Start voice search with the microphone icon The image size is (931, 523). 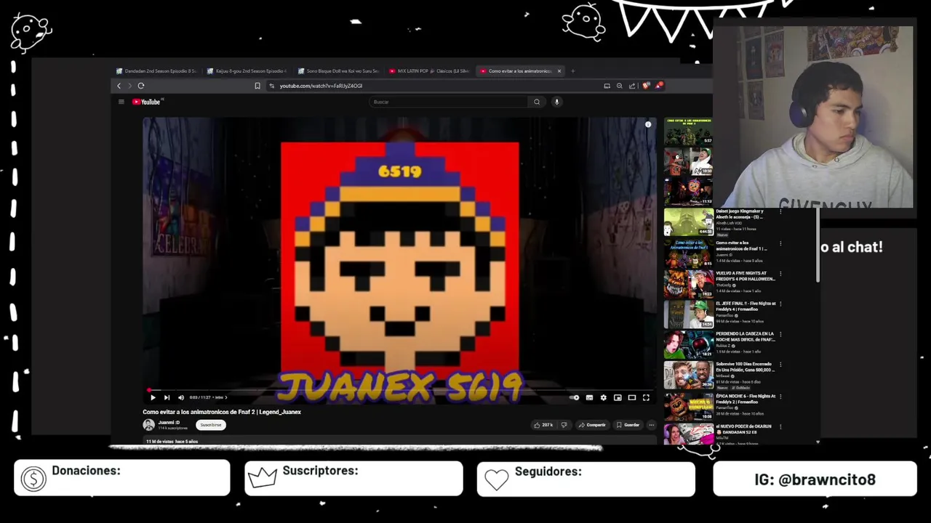tap(556, 102)
